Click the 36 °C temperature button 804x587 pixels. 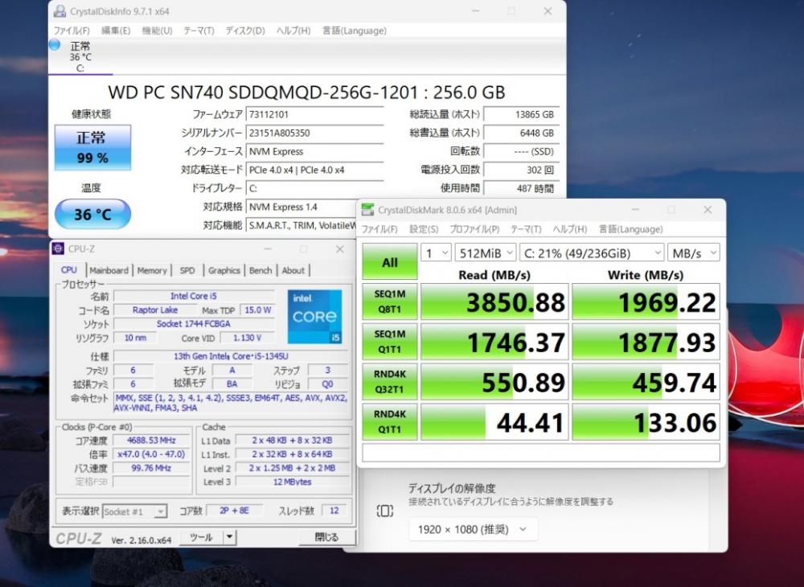tap(92, 214)
